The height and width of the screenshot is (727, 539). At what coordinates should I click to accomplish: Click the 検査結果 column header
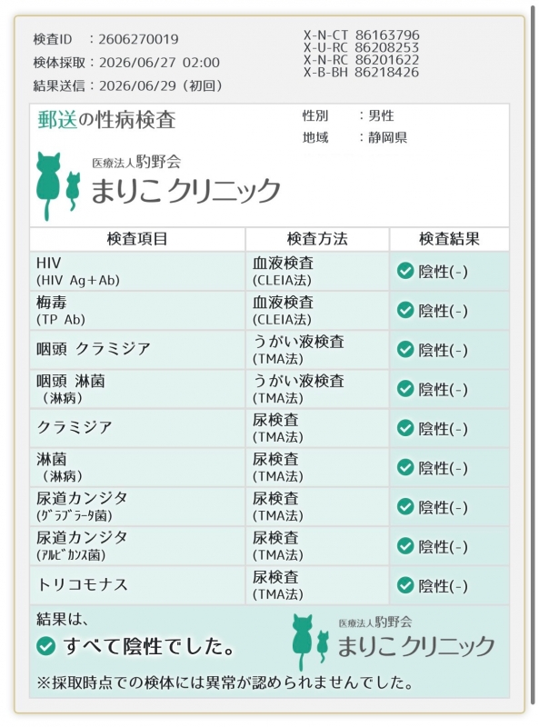449,239
